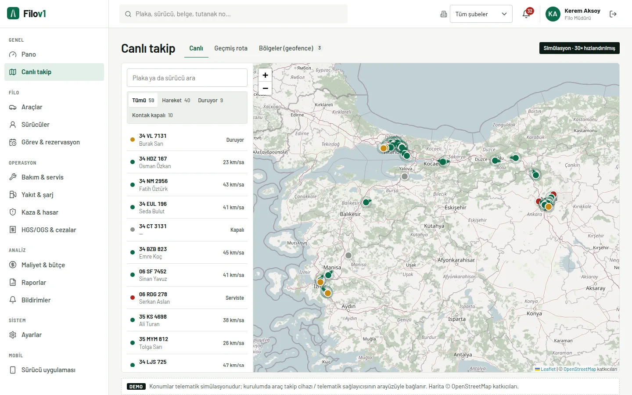Click the Kaza & hasar shield icon
Image resolution: width=632 pixels, height=395 pixels.
pos(13,212)
